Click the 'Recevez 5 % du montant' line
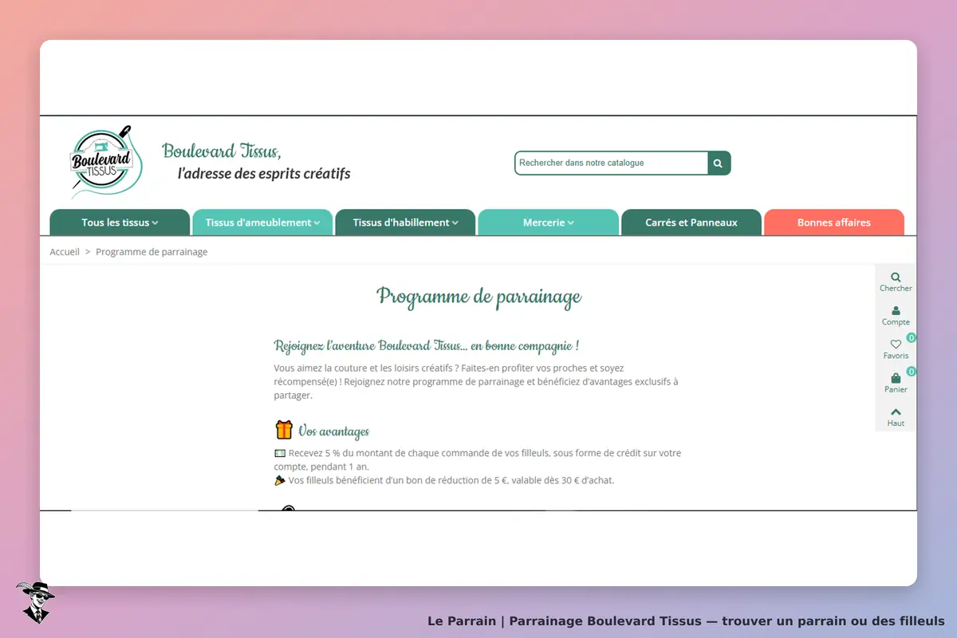Image resolution: width=957 pixels, height=638 pixels. (x=478, y=459)
